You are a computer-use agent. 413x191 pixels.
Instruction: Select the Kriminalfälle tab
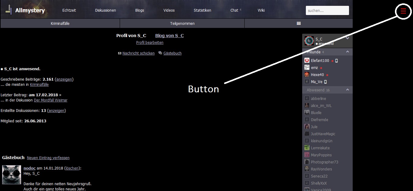[x=60, y=23]
